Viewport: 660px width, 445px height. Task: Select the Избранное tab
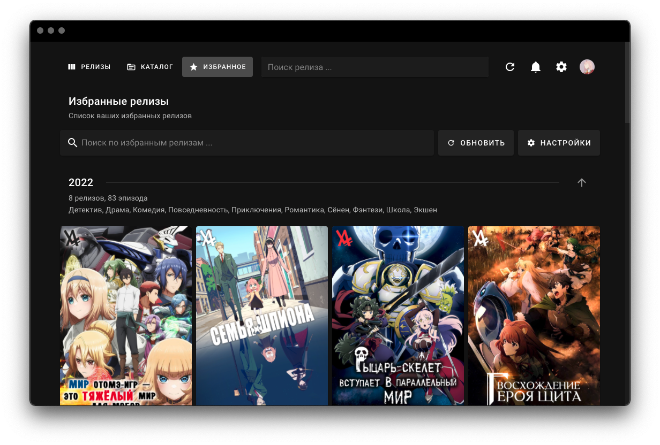coord(217,67)
